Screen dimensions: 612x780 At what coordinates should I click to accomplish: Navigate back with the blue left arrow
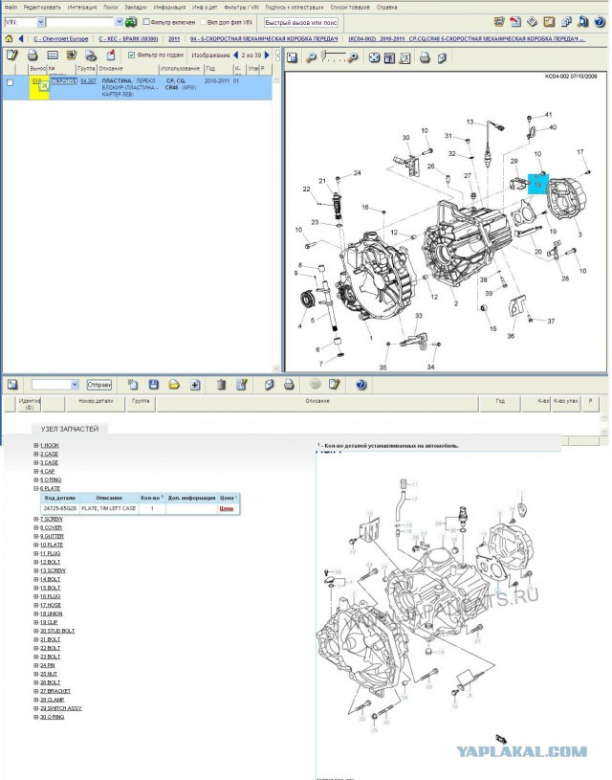[x=21, y=39]
